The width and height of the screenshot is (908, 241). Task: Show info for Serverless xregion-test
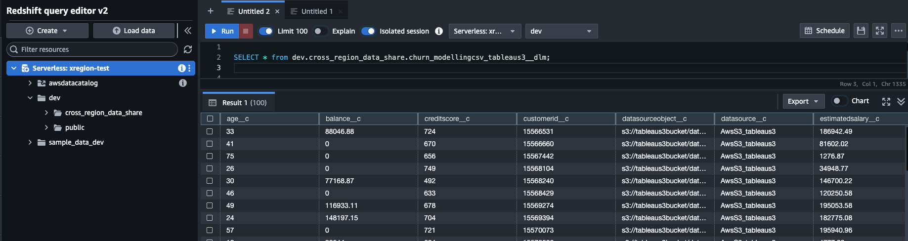click(181, 68)
